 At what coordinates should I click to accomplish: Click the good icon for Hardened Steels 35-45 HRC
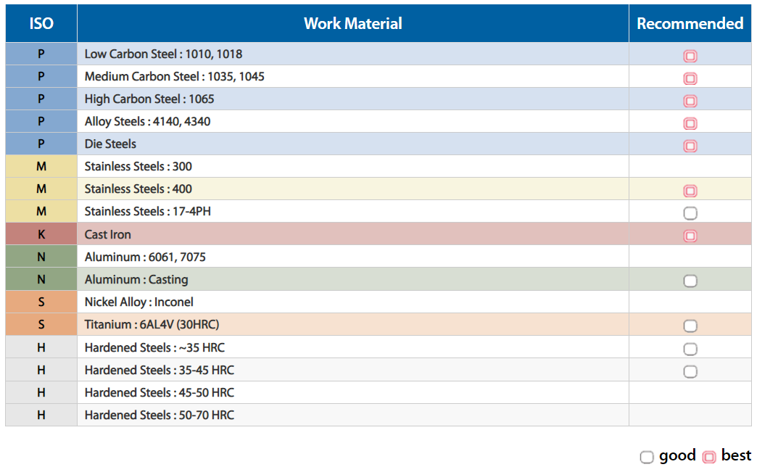click(x=690, y=371)
